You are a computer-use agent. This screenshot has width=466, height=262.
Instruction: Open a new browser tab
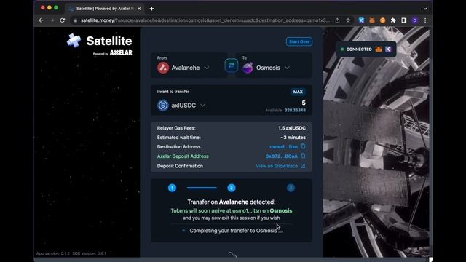click(x=152, y=9)
